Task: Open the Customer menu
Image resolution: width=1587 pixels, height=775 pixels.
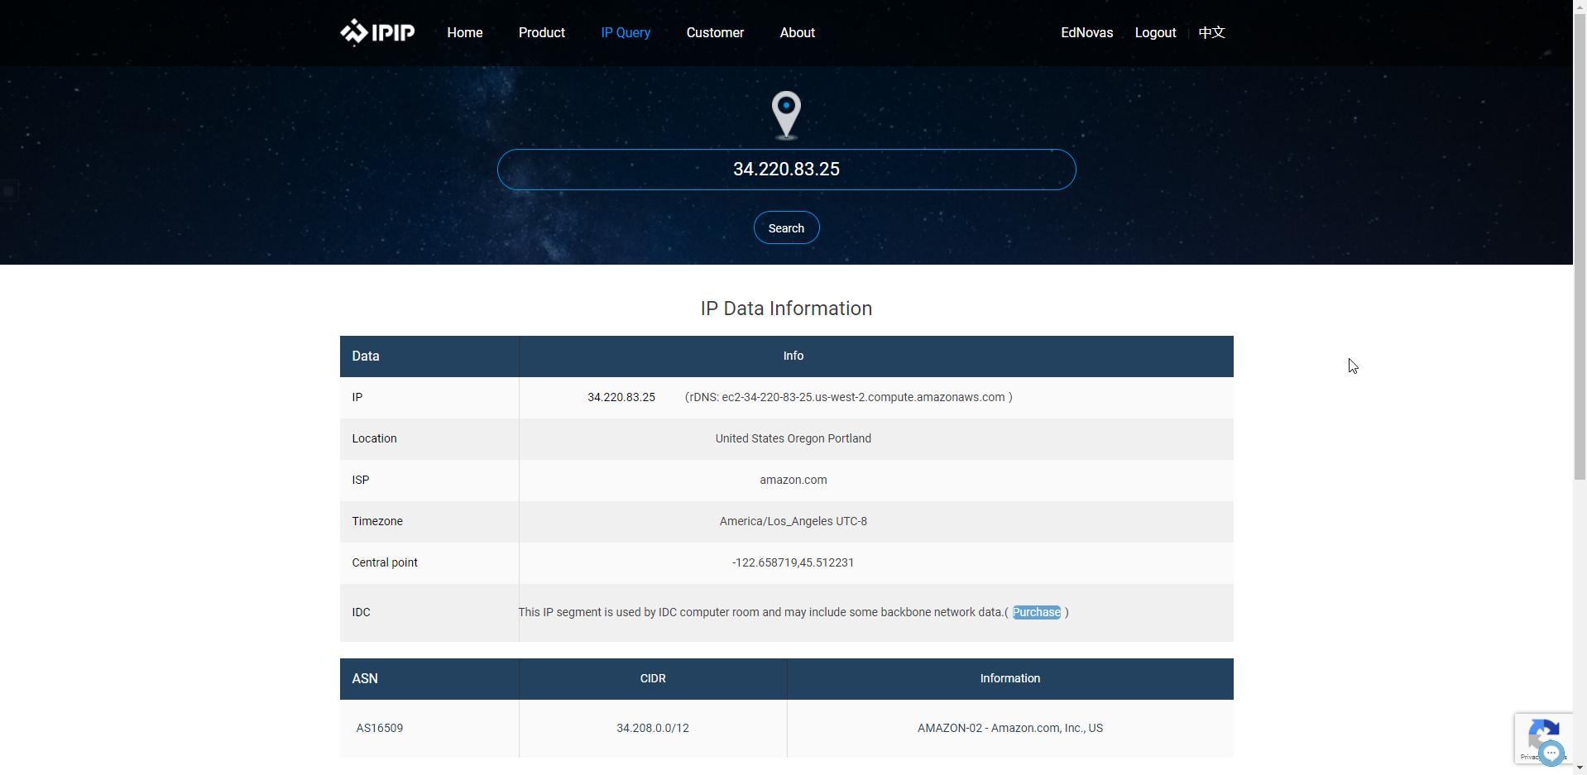Action: (715, 32)
